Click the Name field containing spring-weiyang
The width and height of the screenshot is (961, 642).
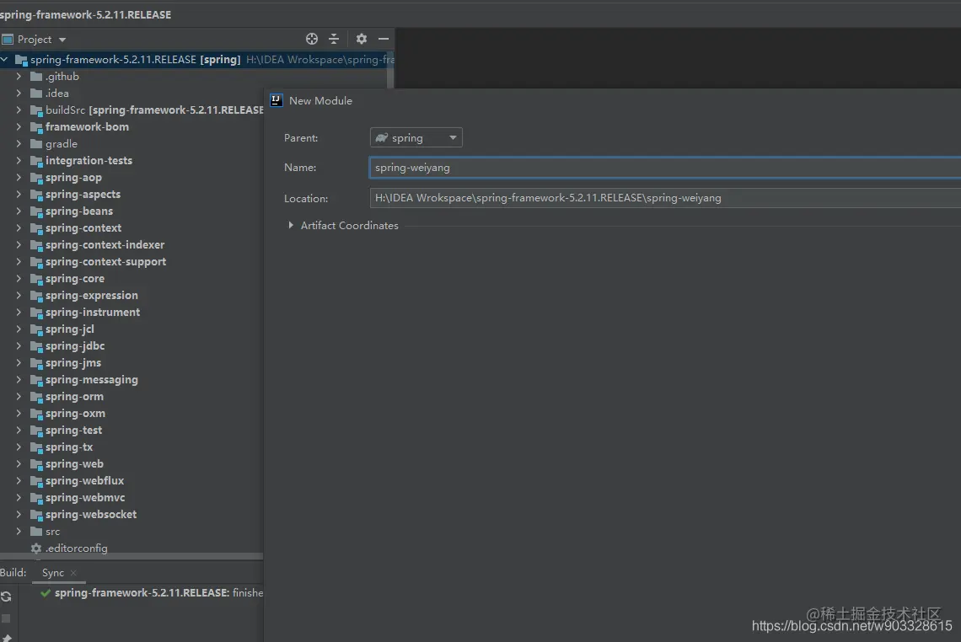pos(665,168)
